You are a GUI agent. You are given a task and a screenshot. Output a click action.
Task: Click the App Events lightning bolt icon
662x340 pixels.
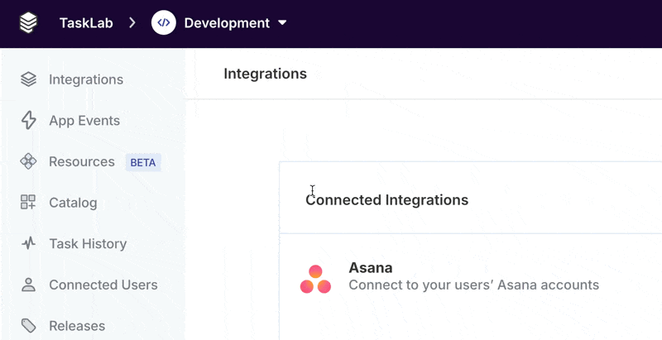[x=29, y=121]
